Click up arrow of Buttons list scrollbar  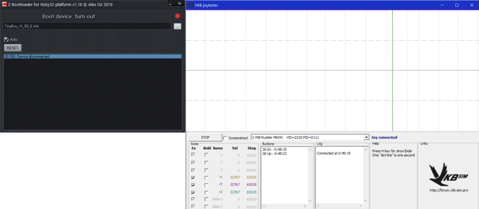click(x=310, y=150)
